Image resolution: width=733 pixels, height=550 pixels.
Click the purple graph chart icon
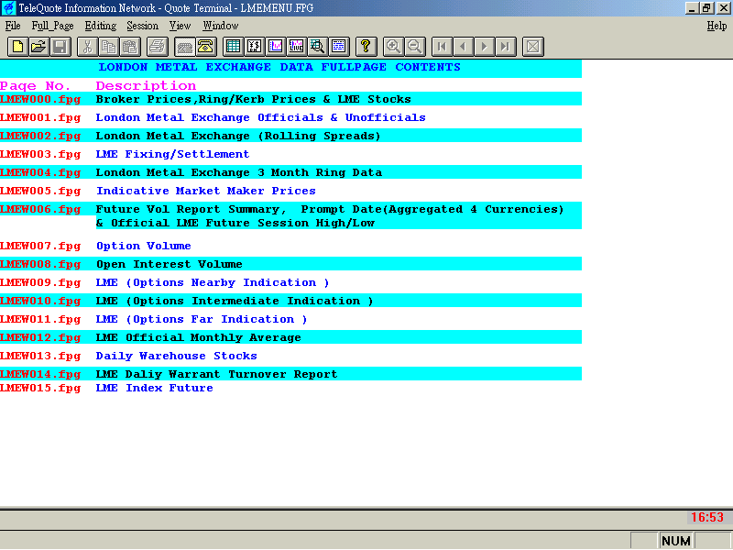pos(276,47)
